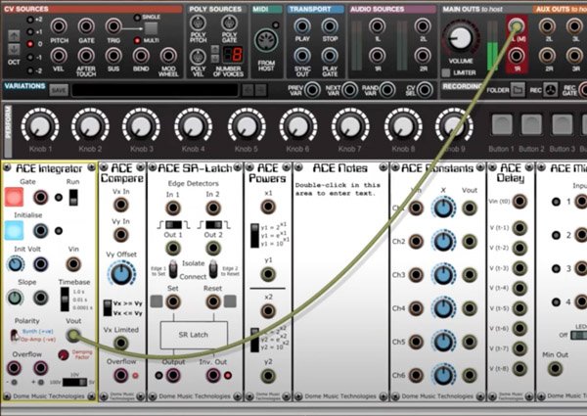Viewport: 587px width, 416px height.
Task: Toggle the SR-Latch In 1 edge selector
Action: pyautogui.click(x=173, y=225)
